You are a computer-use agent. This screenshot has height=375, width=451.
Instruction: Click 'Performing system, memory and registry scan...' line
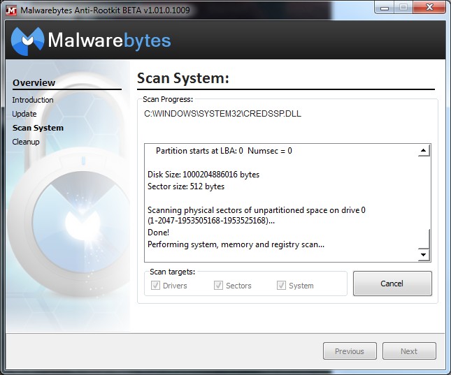[236, 244]
